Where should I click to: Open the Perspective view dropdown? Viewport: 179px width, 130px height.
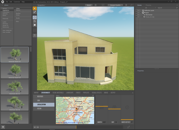[x=41, y=5]
